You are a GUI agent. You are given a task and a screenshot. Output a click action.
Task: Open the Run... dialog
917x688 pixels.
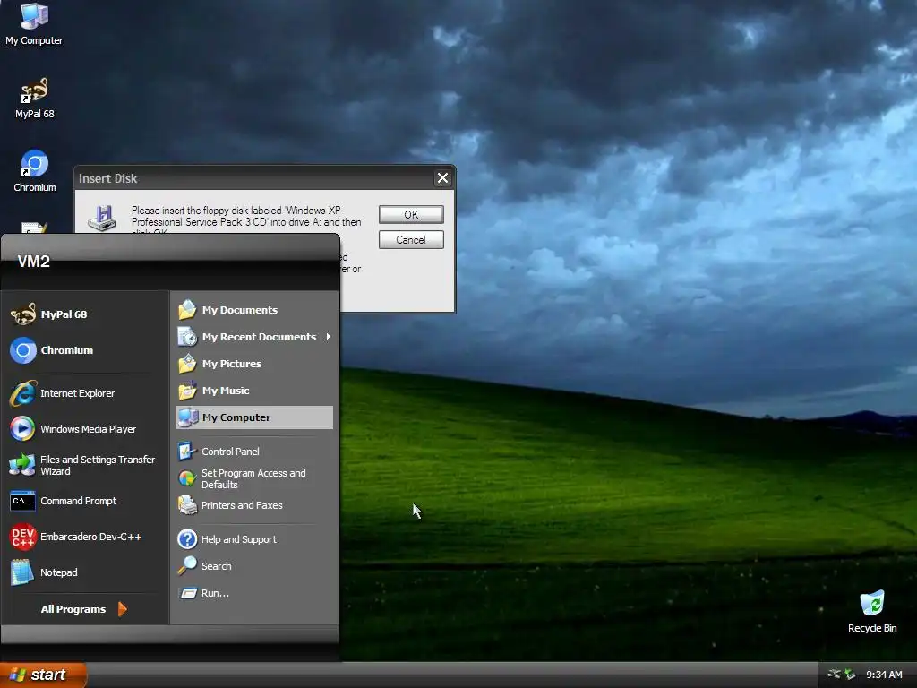click(x=253, y=593)
